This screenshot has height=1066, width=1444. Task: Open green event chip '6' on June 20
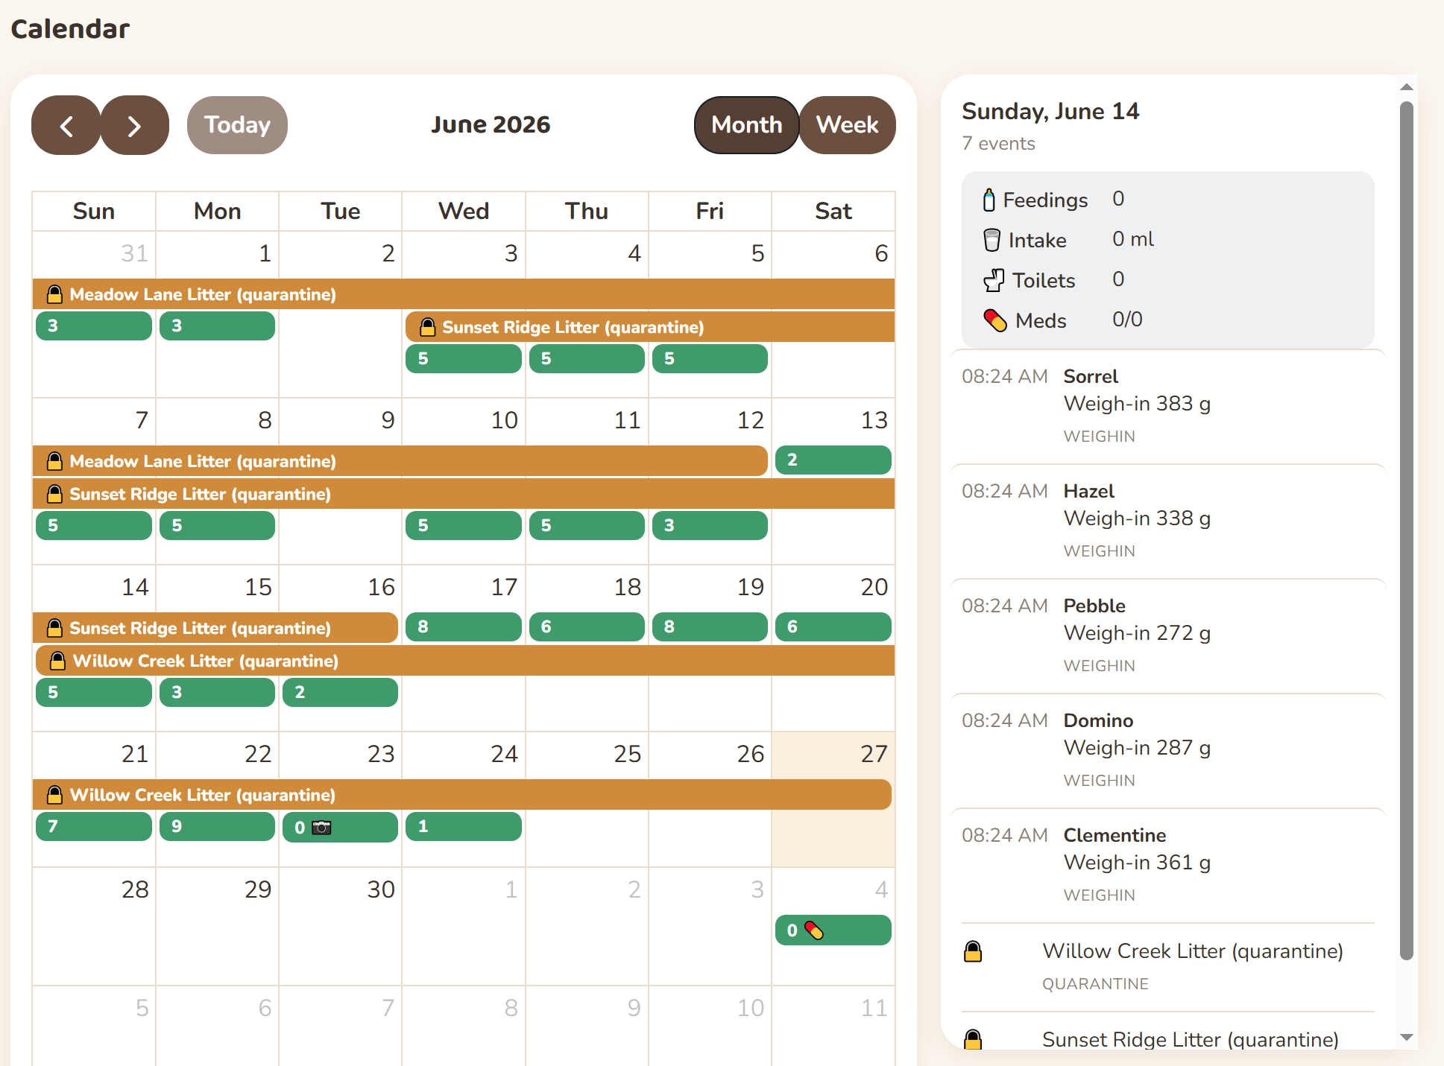click(833, 627)
